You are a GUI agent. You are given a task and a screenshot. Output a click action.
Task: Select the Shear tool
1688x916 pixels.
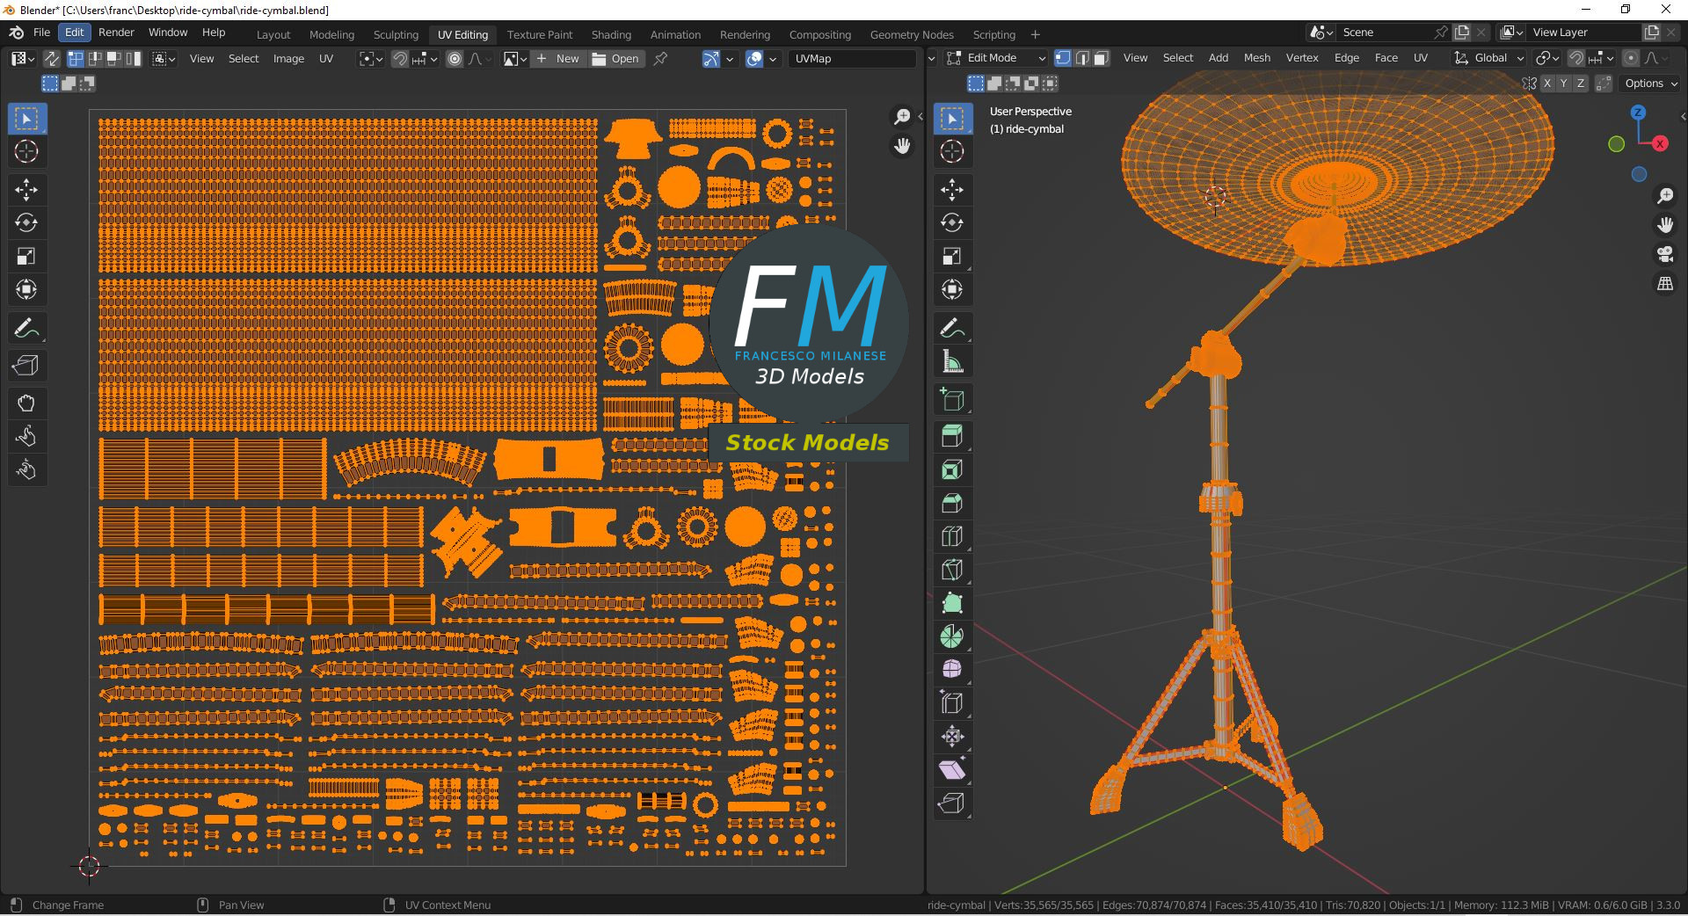click(x=952, y=771)
